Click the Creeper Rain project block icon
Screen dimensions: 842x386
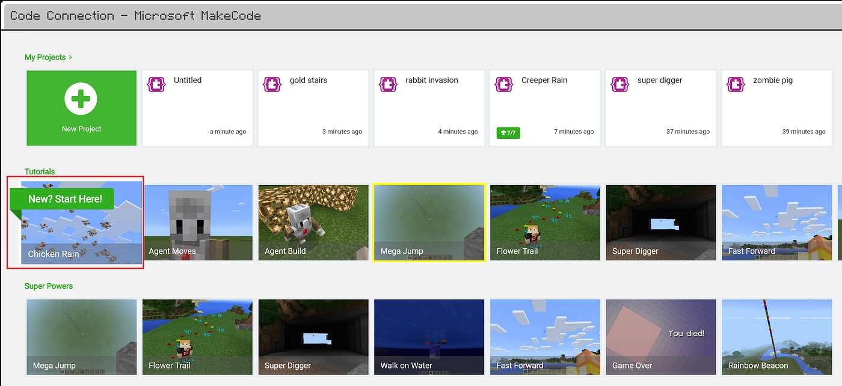pos(504,84)
